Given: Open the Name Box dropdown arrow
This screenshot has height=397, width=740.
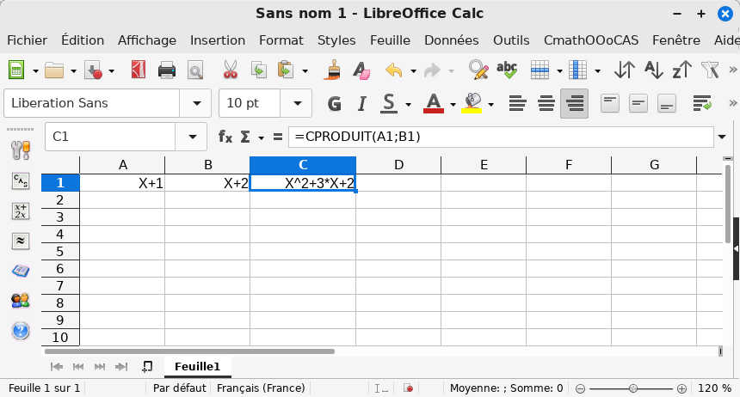Looking at the screenshot, I should (x=191, y=137).
